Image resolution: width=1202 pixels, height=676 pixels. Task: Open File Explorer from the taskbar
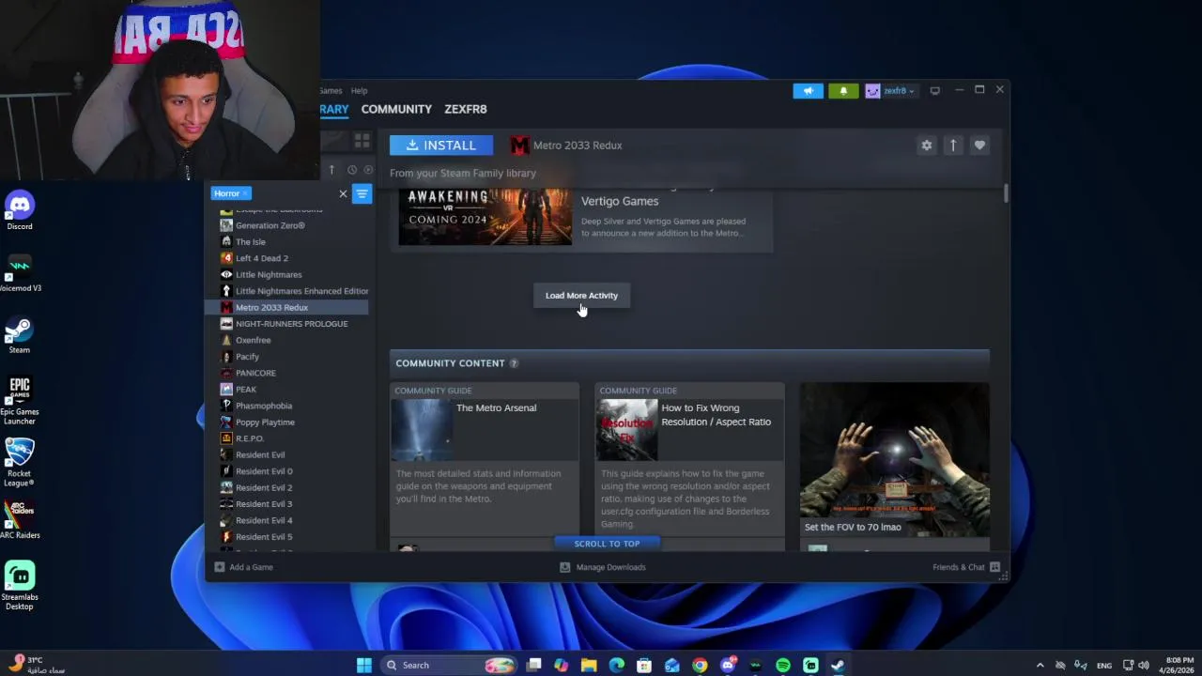coord(589,665)
